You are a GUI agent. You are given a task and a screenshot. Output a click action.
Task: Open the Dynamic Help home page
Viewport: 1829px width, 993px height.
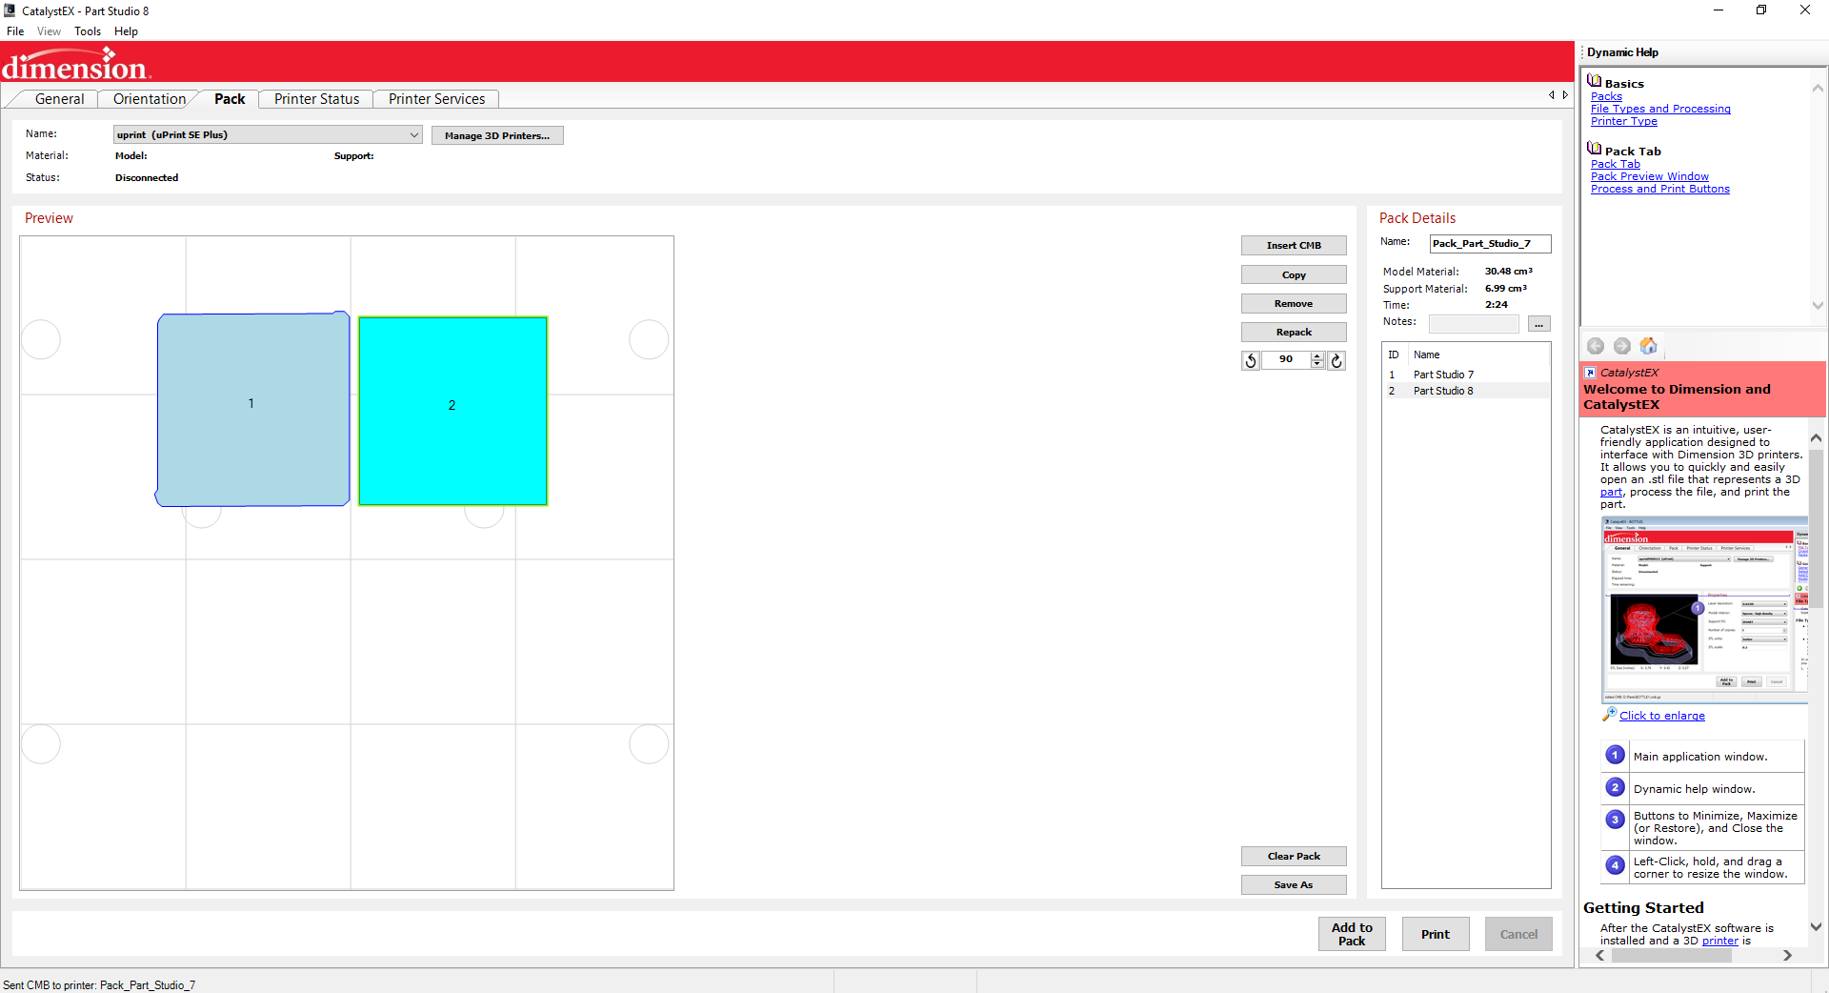[1649, 346]
